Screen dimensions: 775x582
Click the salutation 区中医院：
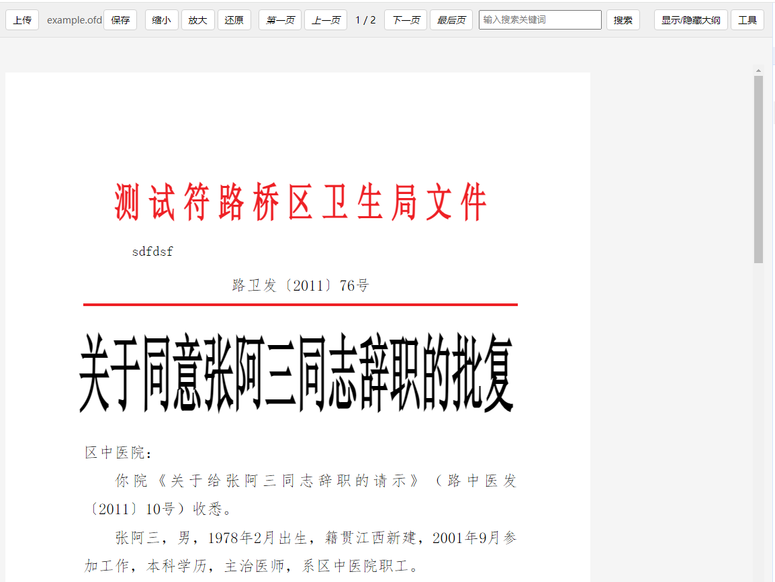point(119,452)
